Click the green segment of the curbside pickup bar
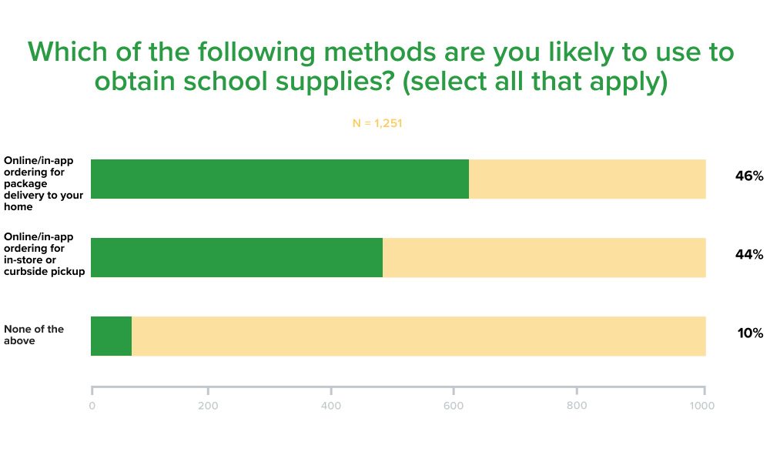The width and height of the screenshot is (770, 462). [236, 258]
